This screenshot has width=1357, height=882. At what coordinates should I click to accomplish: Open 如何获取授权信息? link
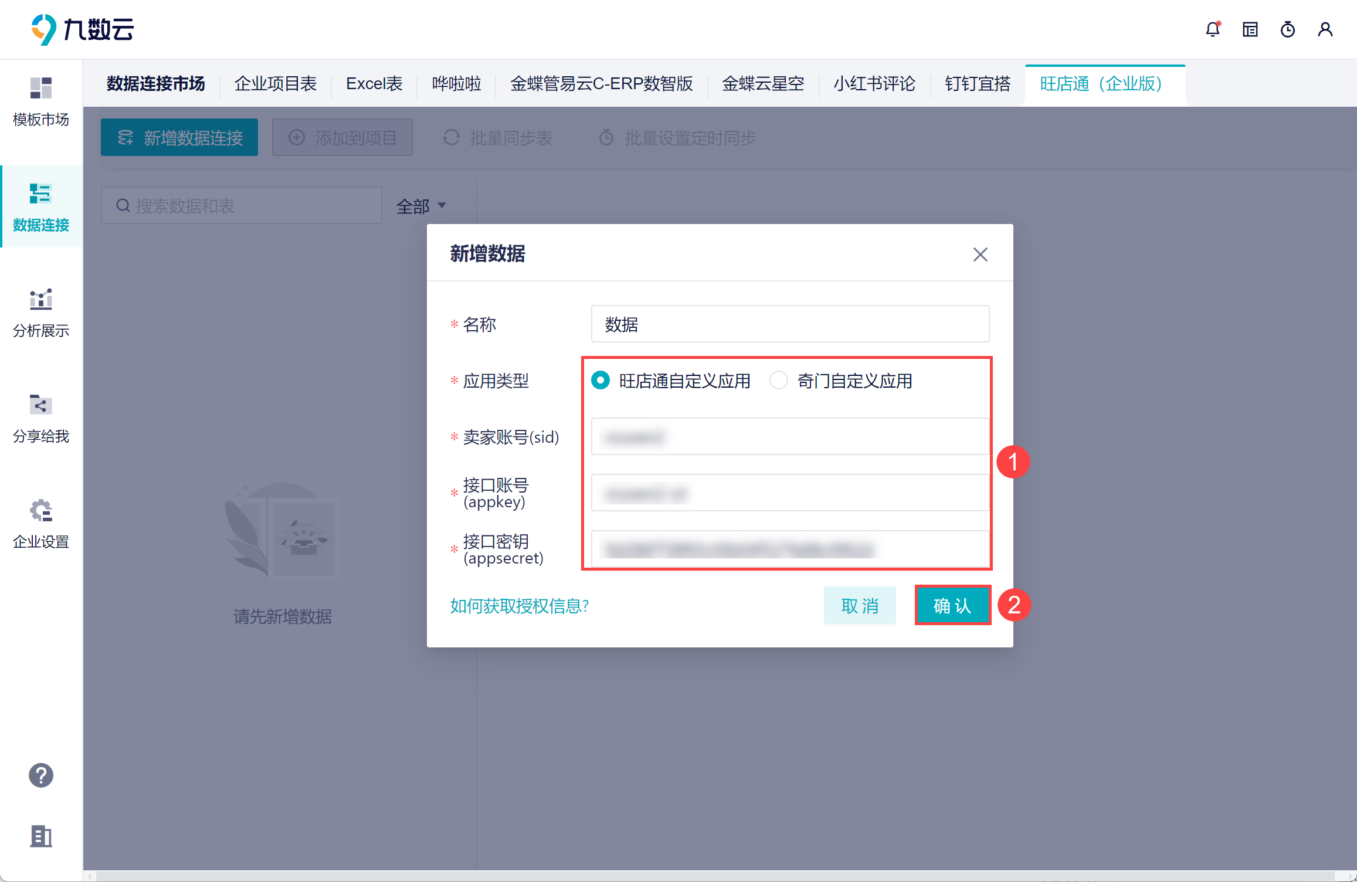[520, 606]
